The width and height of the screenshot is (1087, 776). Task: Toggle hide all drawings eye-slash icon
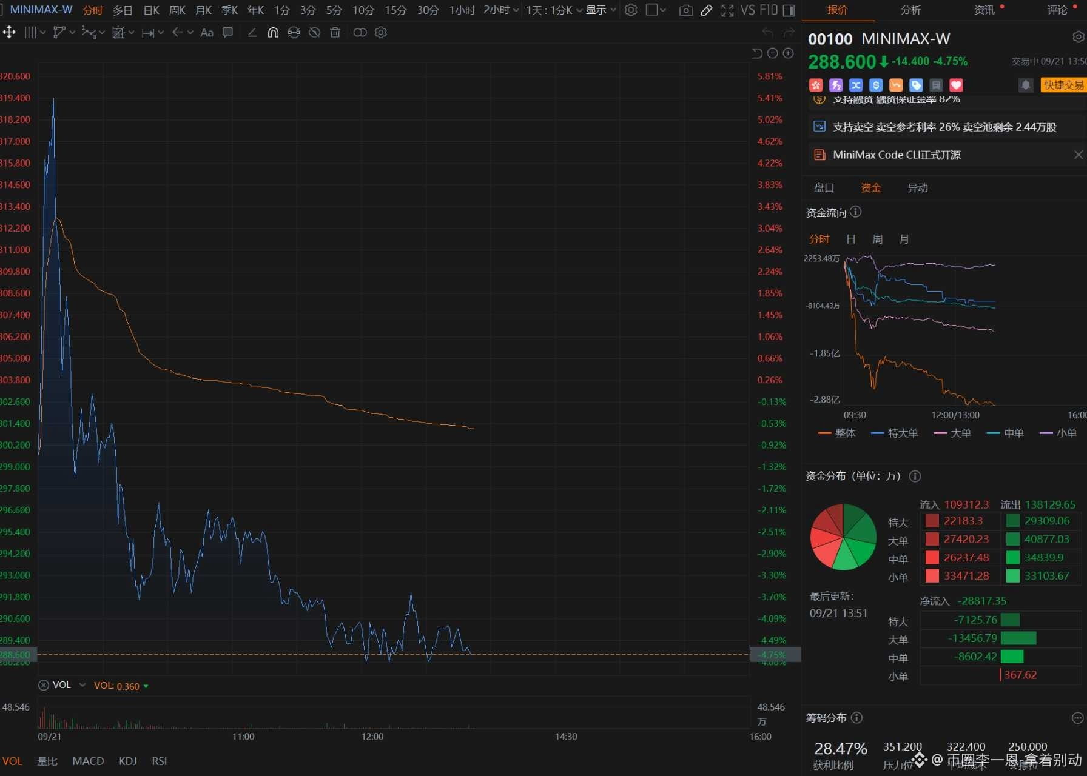click(314, 33)
